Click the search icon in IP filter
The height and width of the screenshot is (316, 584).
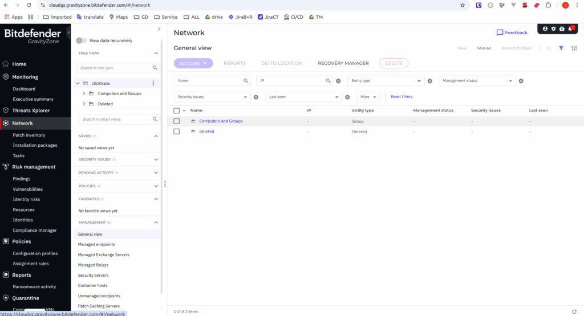[x=328, y=81]
